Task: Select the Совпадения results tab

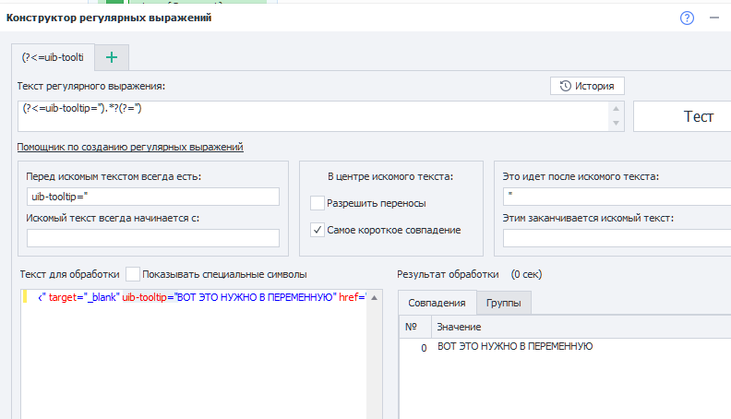Action: coord(437,304)
